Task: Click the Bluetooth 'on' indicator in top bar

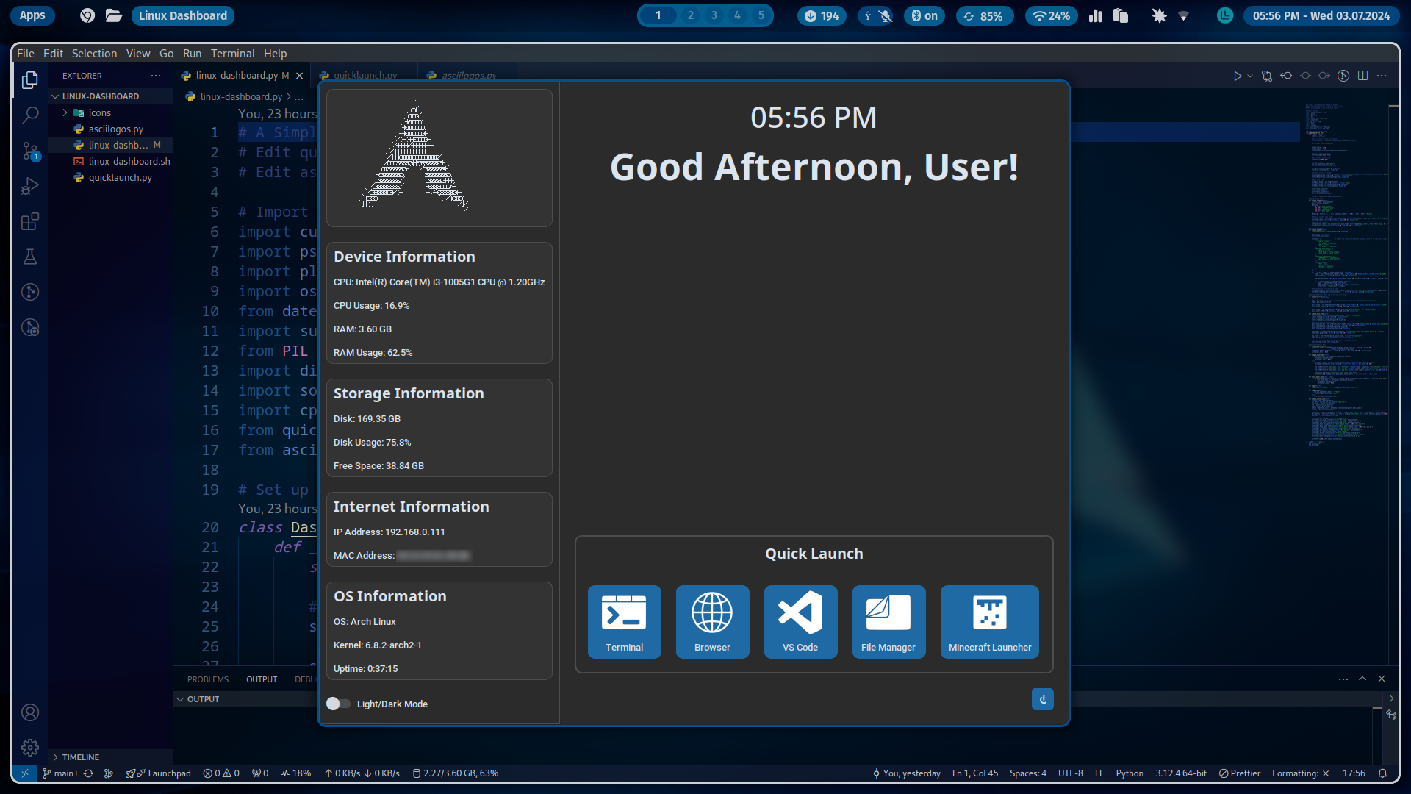Action: point(924,15)
